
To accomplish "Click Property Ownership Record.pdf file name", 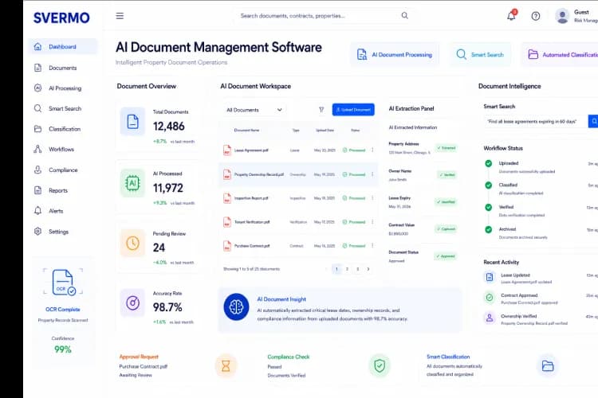I will (259, 174).
